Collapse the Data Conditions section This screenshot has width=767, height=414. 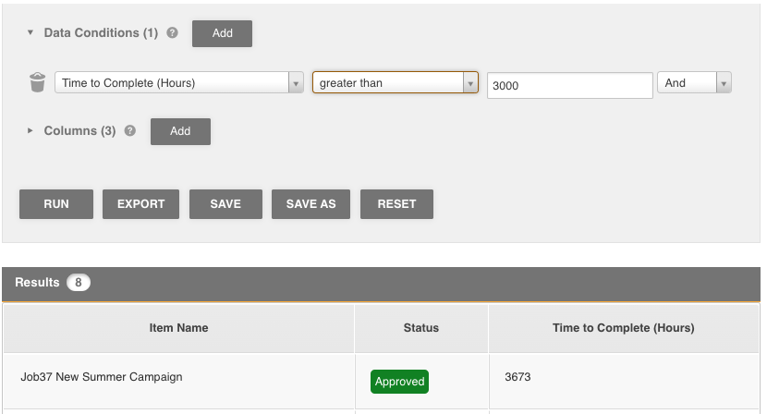[30, 33]
